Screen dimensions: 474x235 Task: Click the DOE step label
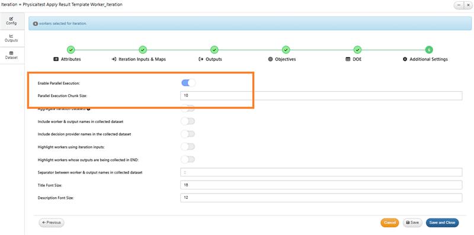[x=353, y=59]
